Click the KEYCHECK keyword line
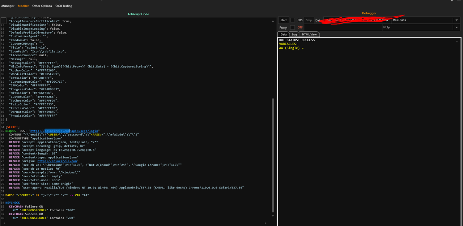The width and height of the screenshot is (463, 226). [13, 203]
